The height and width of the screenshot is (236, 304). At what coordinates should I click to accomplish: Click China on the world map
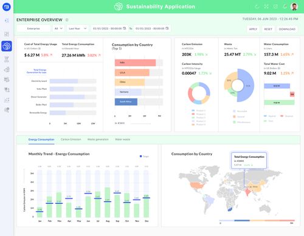tap(257, 186)
